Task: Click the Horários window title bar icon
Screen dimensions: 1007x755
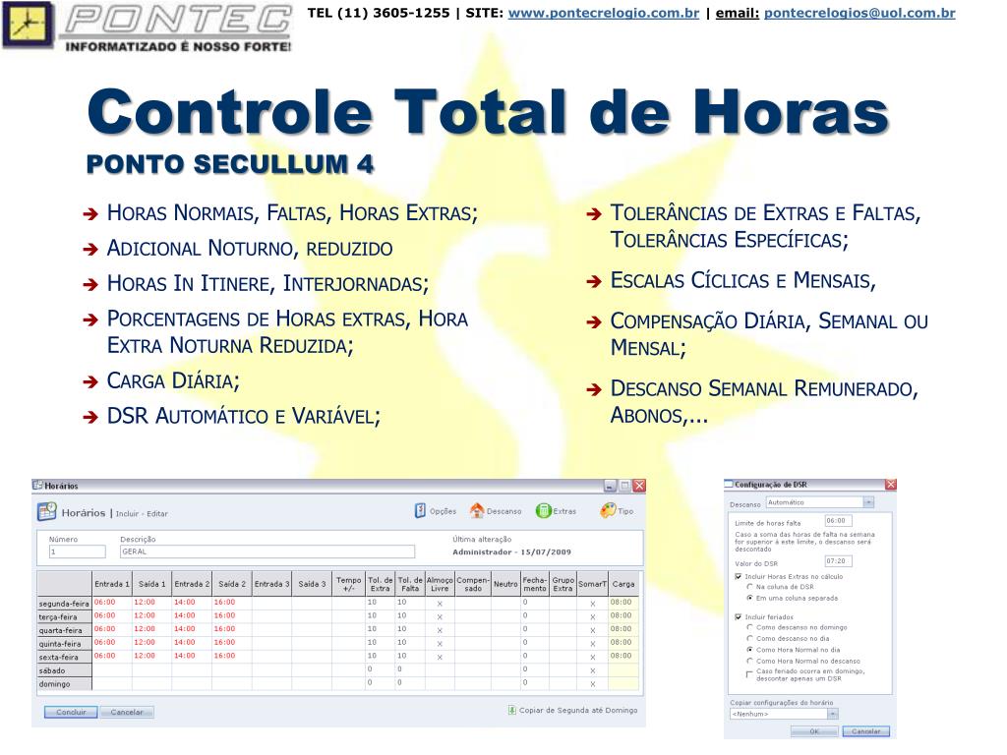Action: [38, 486]
